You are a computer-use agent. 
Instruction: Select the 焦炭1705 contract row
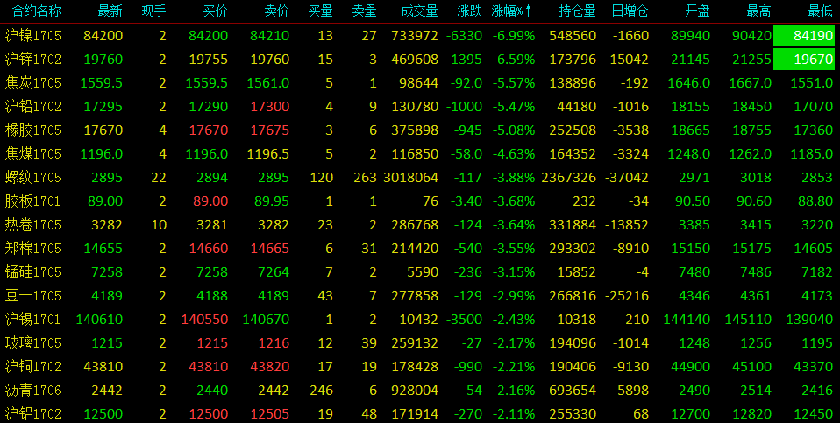[420, 83]
